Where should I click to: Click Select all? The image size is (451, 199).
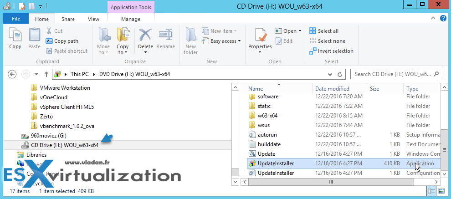tap(324, 31)
